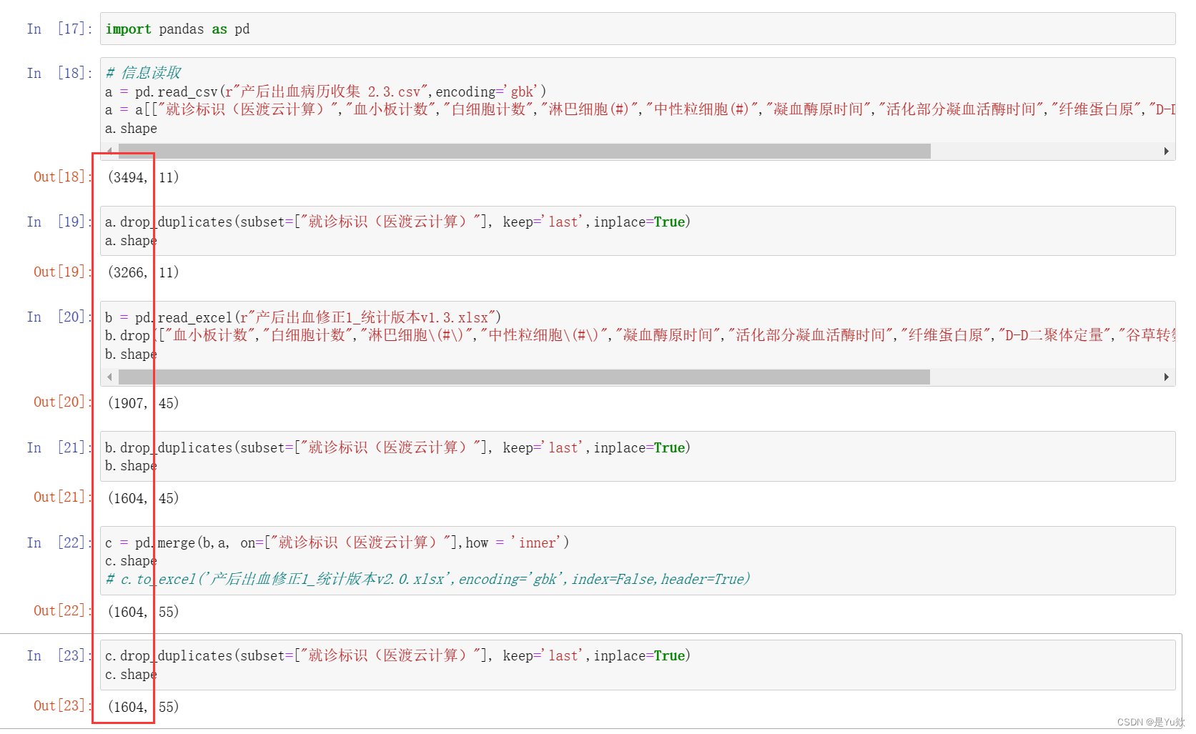The image size is (1196, 734).
Task: Click the code cell In [19] with a.drop_duplicates
Action: coord(638,231)
